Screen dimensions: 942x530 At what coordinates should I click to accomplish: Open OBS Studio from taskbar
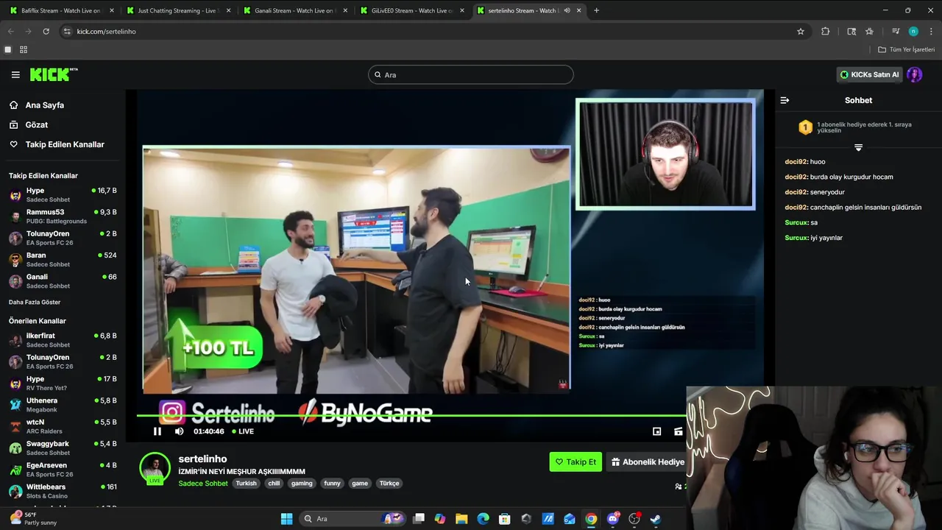[x=634, y=519]
